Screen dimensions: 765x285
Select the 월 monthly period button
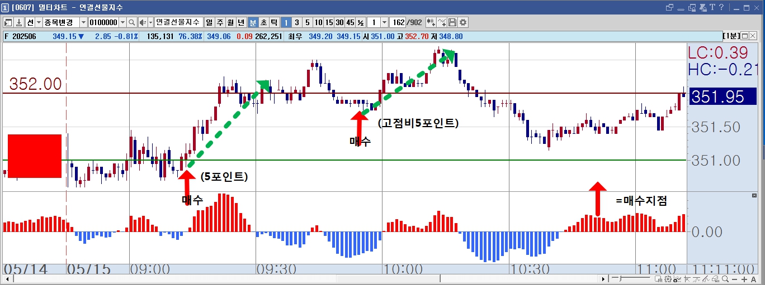pos(230,22)
